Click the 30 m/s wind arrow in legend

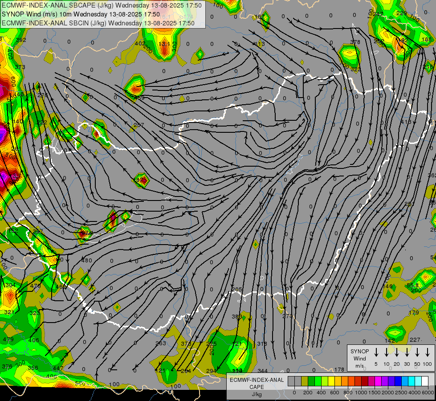[x=407, y=352]
